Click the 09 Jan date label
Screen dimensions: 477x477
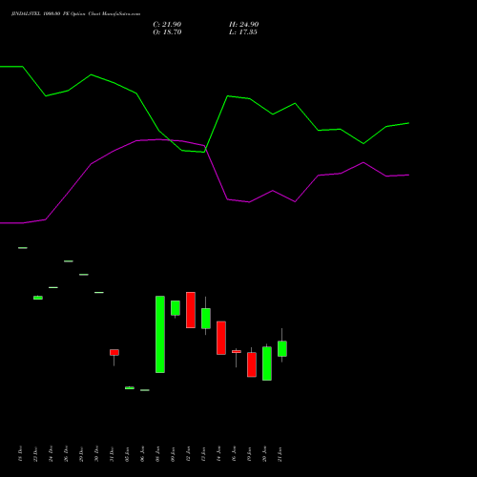point(173,454)
